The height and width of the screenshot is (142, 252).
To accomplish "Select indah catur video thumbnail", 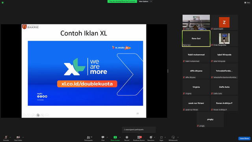I will 196,22.
